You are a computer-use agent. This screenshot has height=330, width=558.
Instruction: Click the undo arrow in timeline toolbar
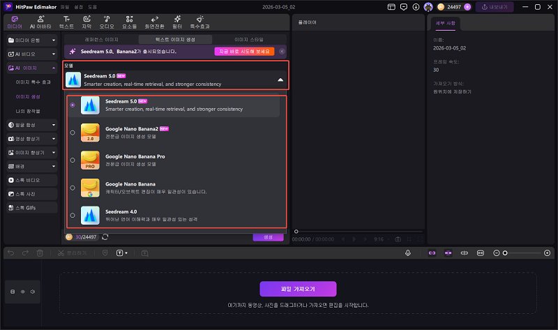pyautogui.click(x=10, y=253)
